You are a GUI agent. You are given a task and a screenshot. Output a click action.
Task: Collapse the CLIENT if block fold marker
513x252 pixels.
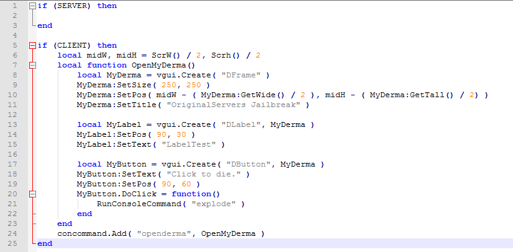click(x=32, y=45)
